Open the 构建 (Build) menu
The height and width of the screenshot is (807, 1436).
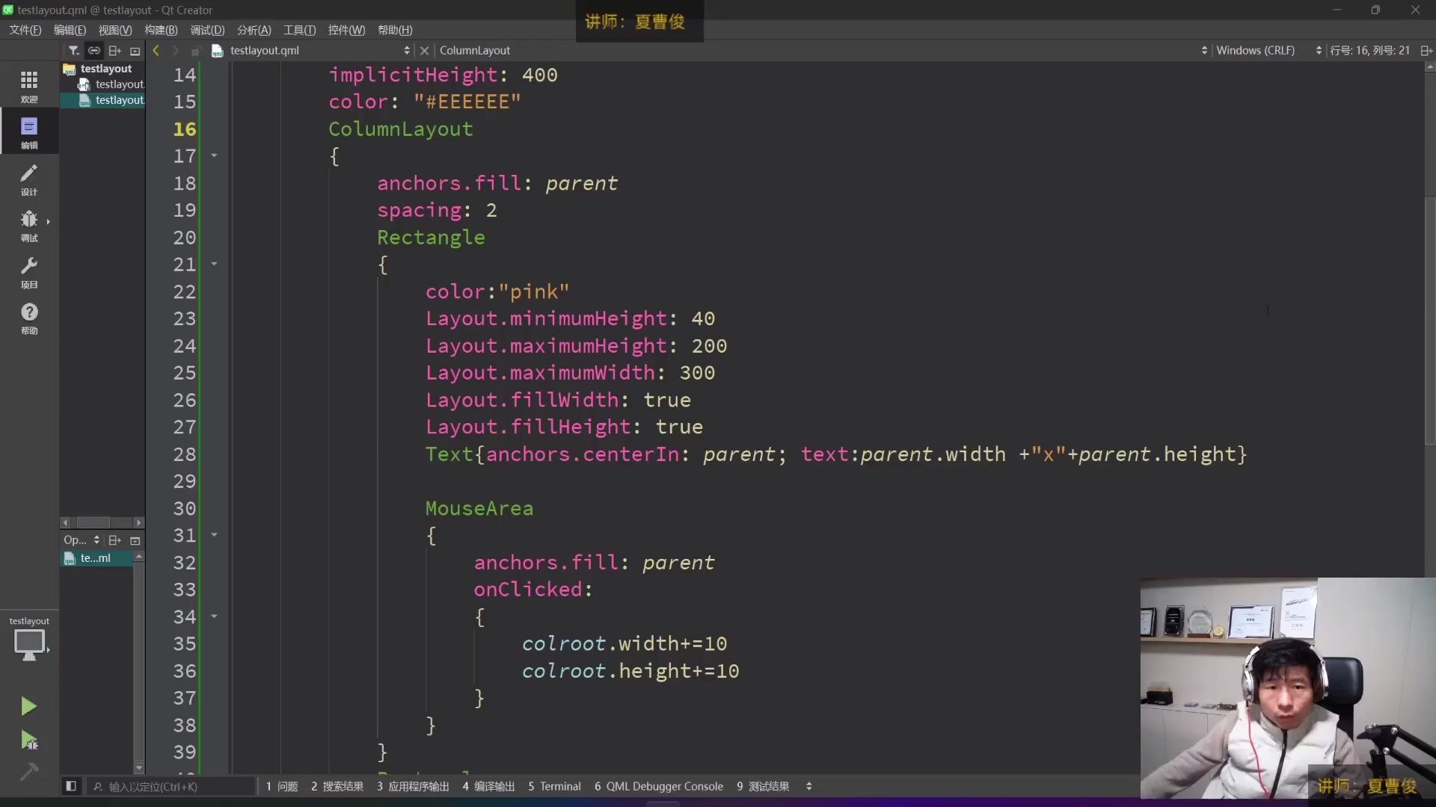point(160,30)
